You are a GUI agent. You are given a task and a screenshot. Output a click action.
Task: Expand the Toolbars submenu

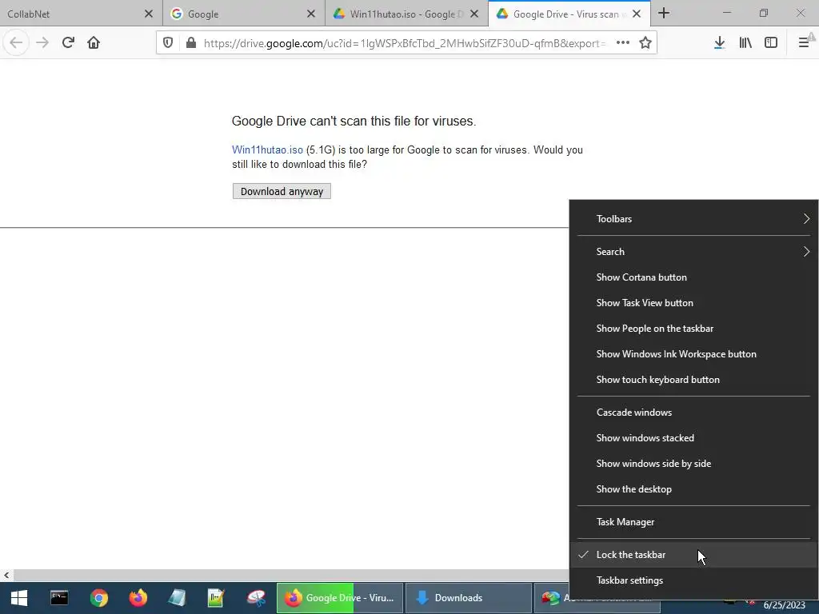pos(693,219)
